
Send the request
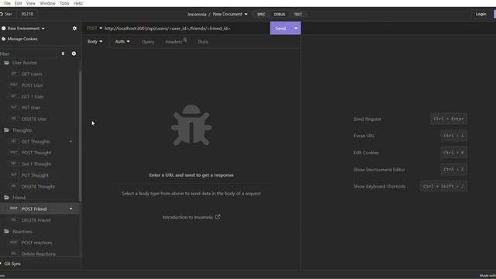(x=281, y=29)
